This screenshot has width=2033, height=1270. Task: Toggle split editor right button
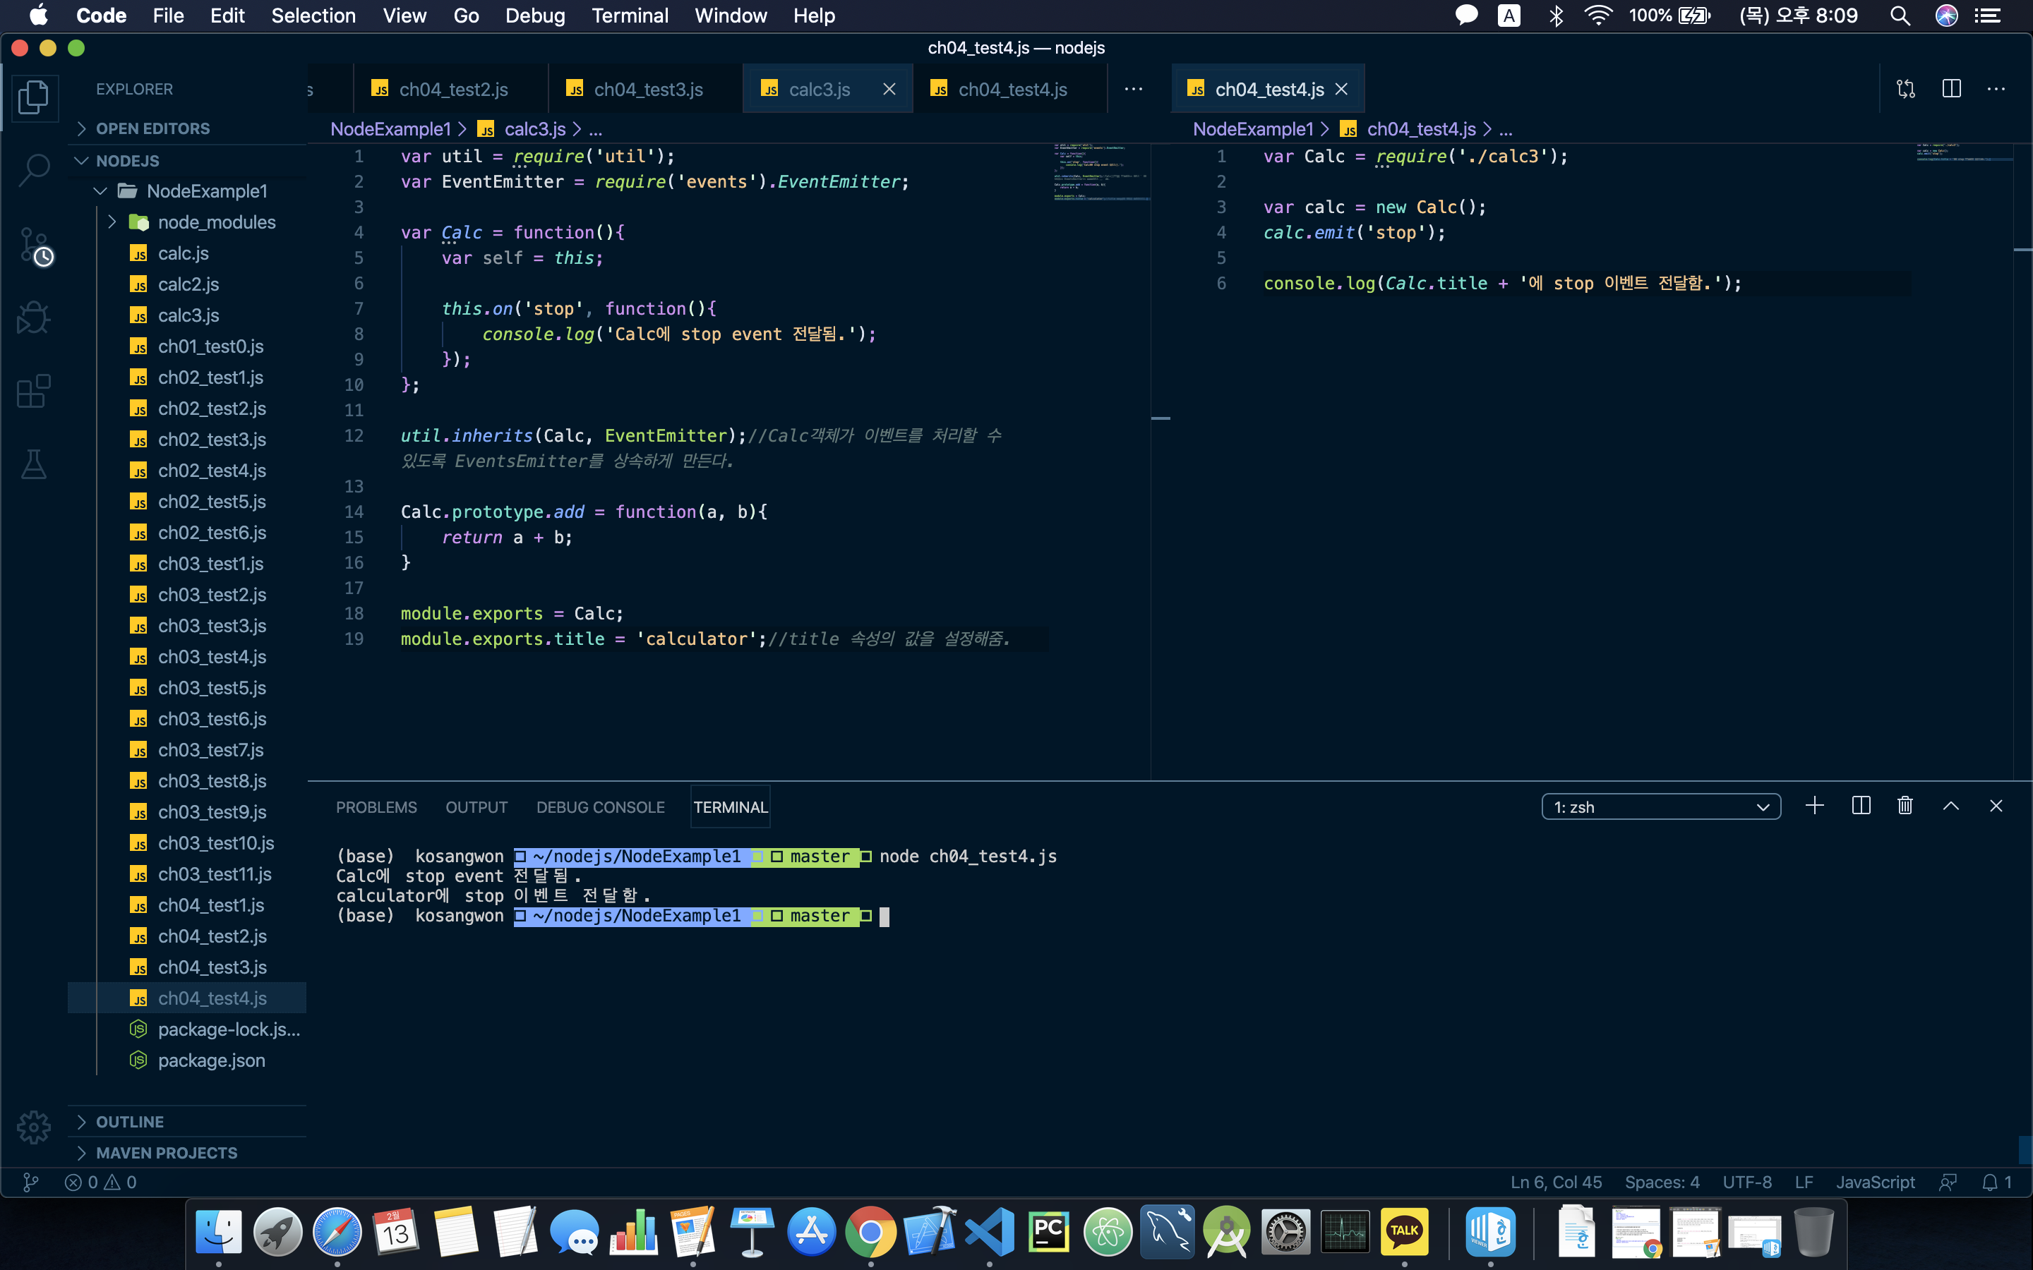1950,89
